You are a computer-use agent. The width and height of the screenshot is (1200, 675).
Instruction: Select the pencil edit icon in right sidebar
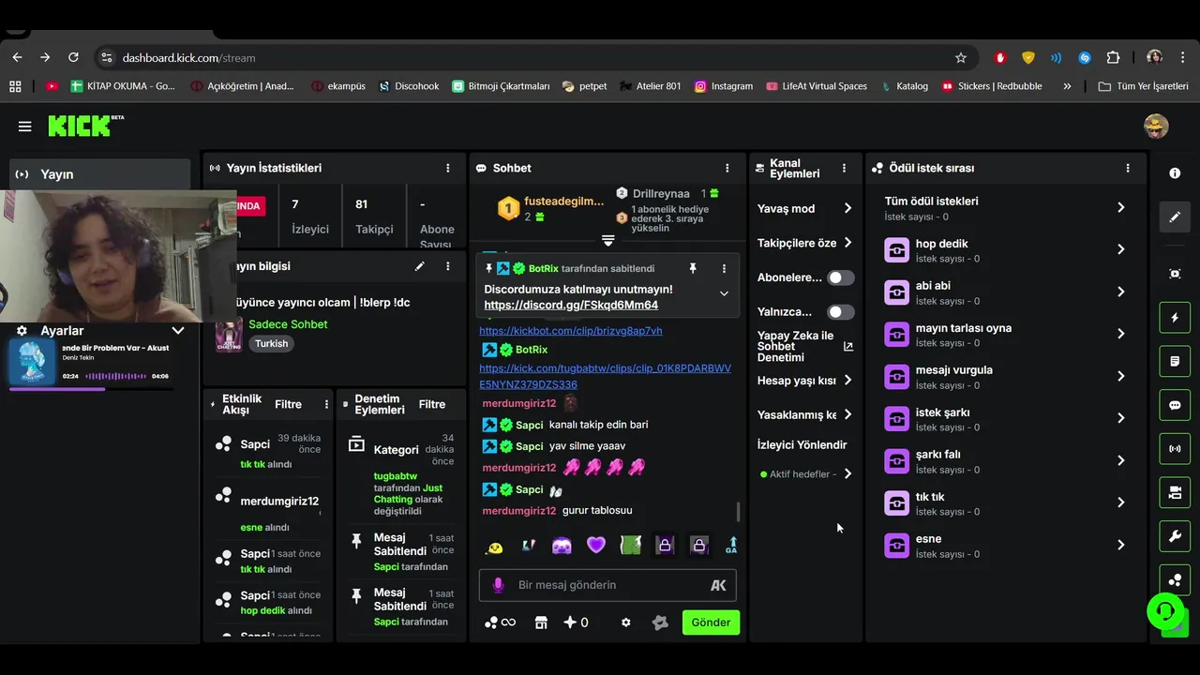point(1175,217)
